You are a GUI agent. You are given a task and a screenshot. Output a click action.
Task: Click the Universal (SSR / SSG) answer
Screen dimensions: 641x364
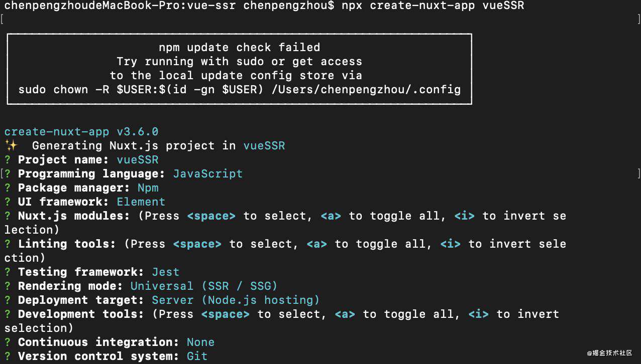coord(204,286)
